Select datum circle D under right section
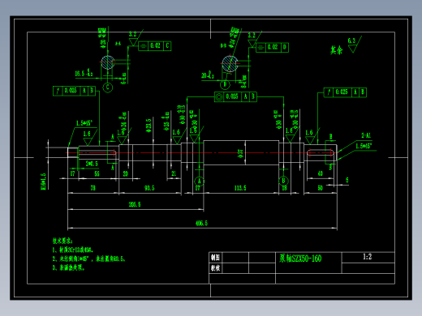 [x=225, y=84]
